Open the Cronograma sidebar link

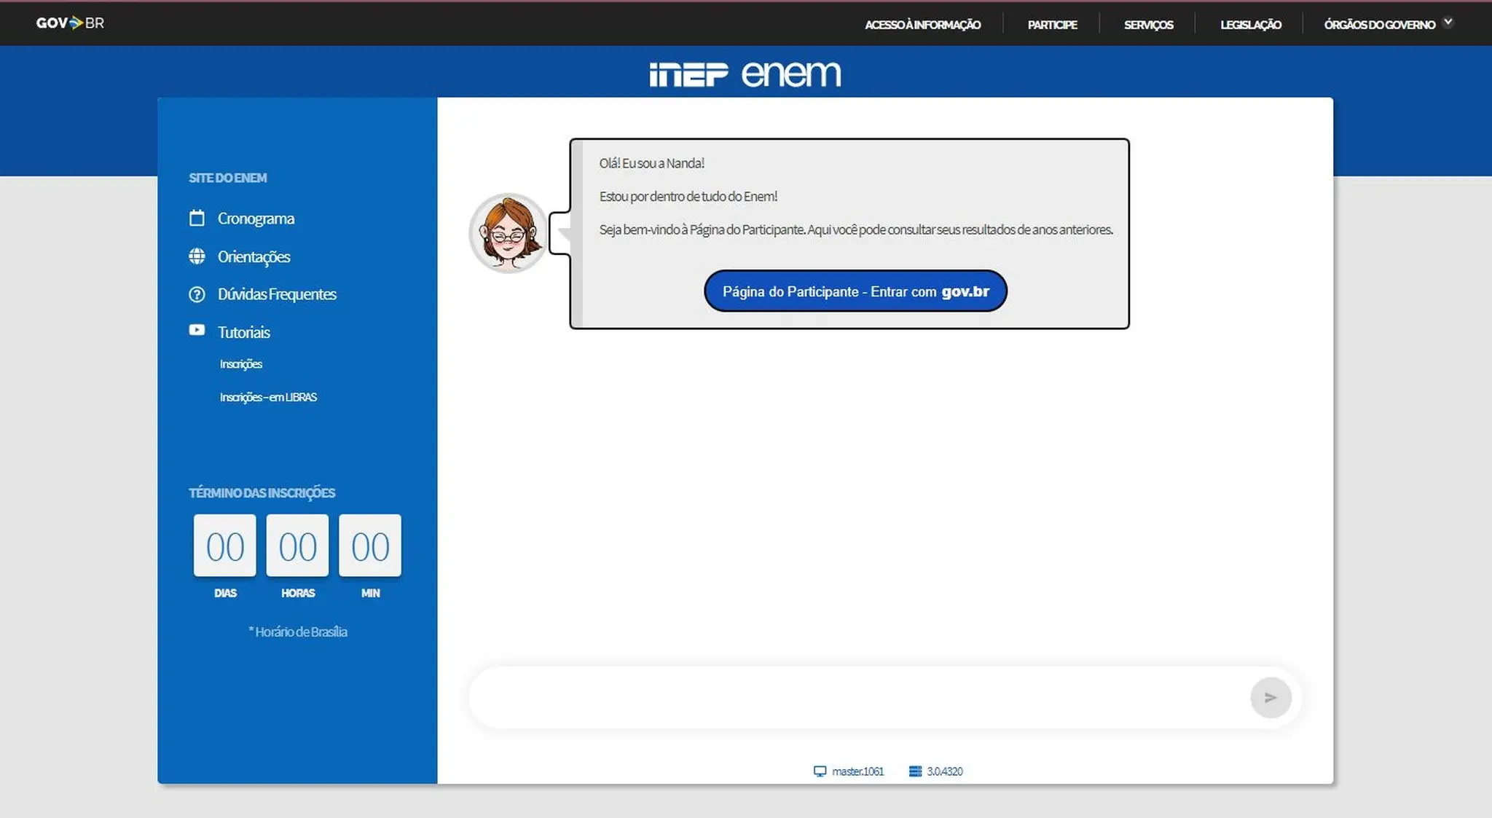click(256, 219)
